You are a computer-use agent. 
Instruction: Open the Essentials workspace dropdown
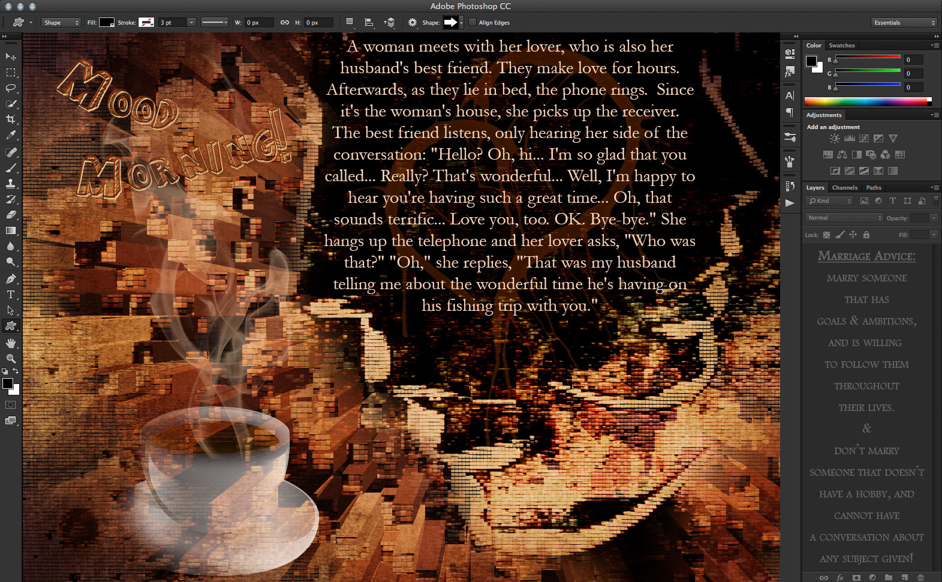tap(904, 23)
